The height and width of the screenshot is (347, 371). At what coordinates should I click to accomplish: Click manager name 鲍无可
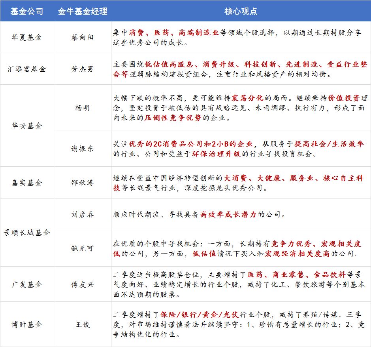point(82,248)
